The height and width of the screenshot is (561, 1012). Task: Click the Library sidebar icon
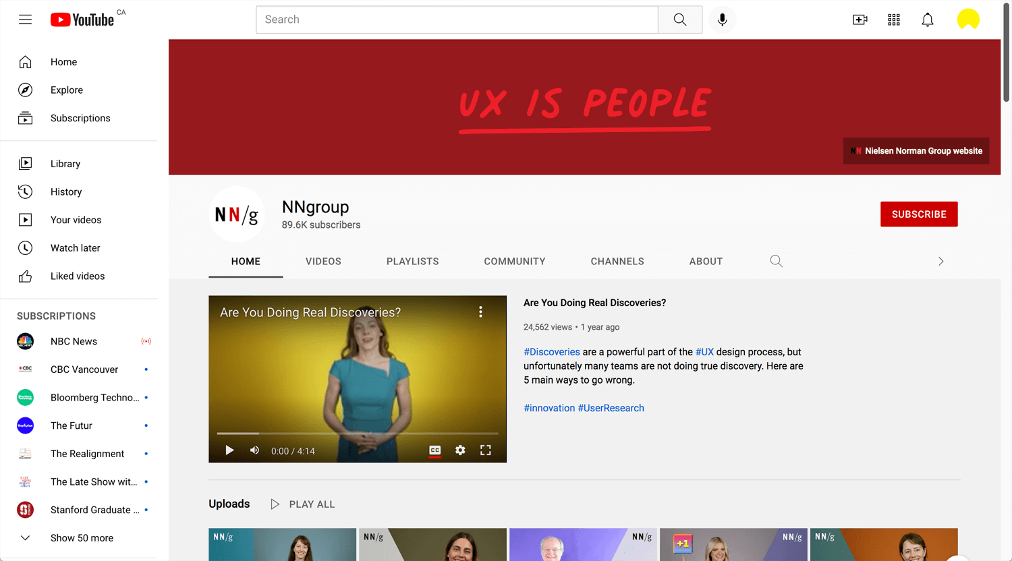coord(25,163)
